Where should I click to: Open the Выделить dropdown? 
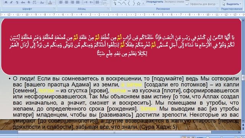point(232,4)
